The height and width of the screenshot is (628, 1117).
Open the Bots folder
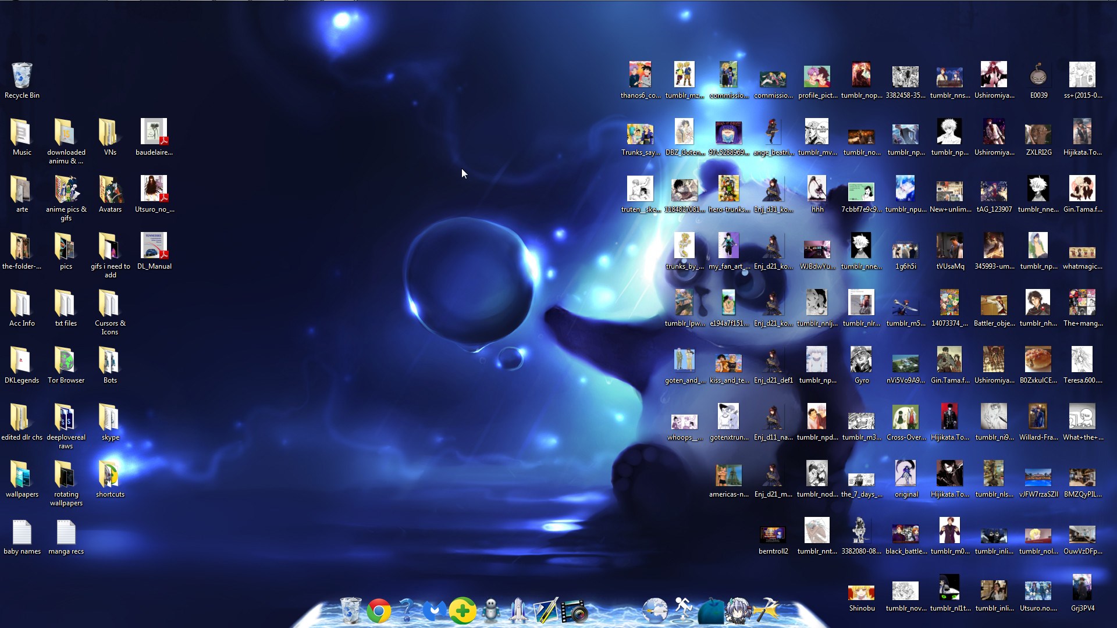click(x=110, y=365)
